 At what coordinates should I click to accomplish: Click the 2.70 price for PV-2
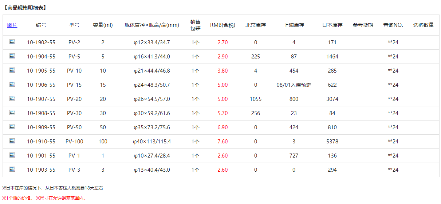(223, 42)
